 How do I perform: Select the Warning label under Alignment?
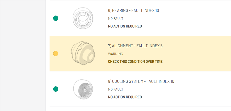115,54
